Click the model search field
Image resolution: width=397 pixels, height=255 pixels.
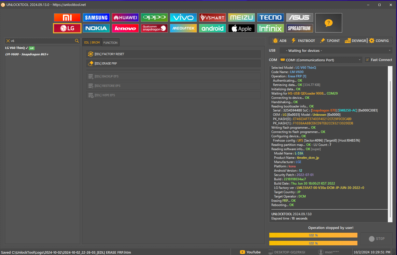[x=42, y=41]
